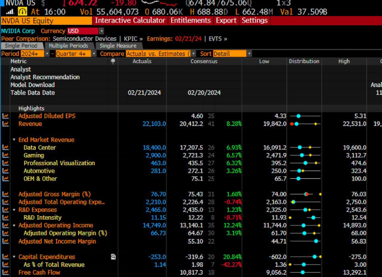Open chart icon for Adjusted Diluted EPS

point(5,116)
